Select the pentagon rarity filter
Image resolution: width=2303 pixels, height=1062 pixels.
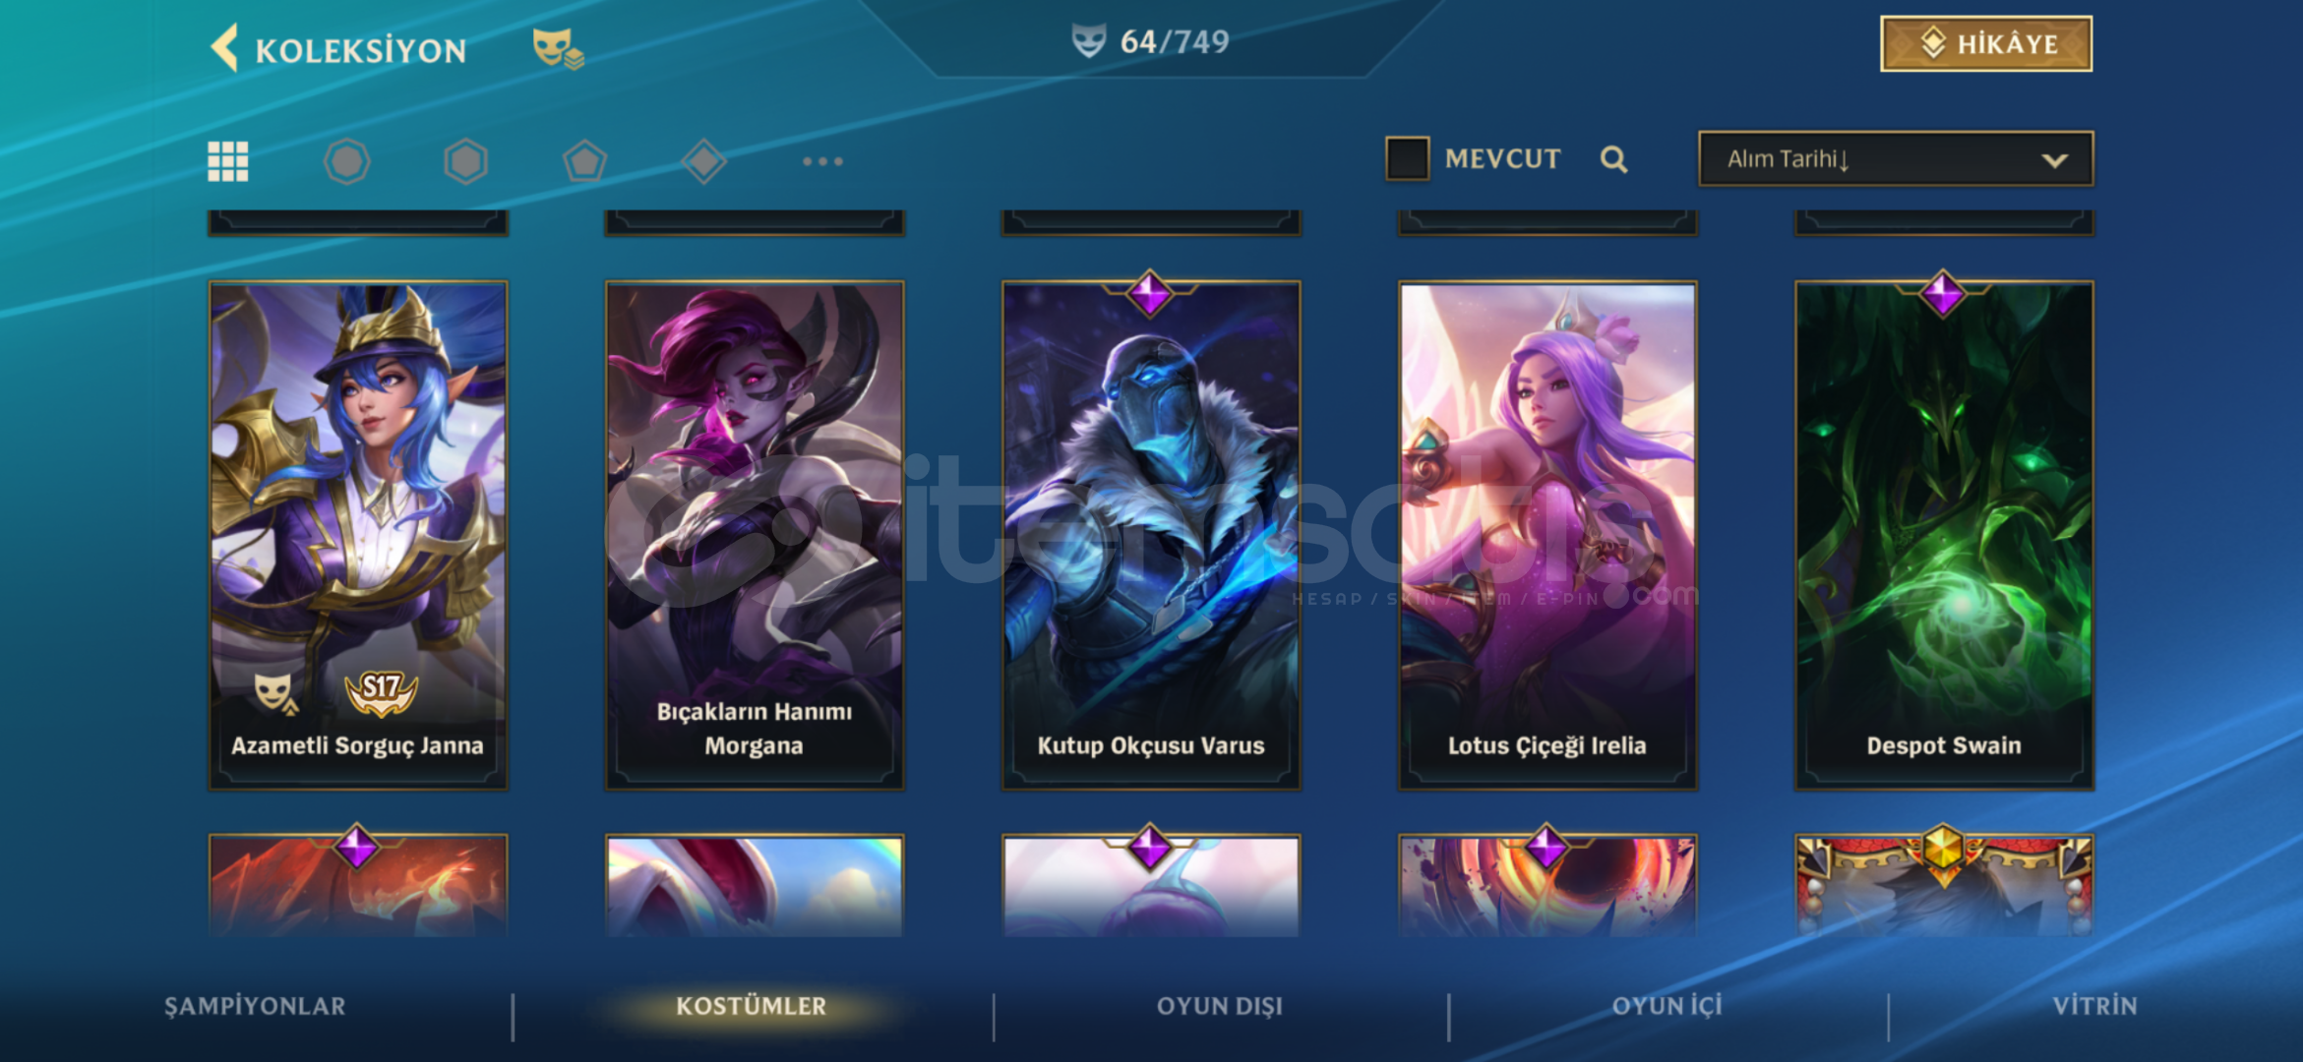(584, 161)
